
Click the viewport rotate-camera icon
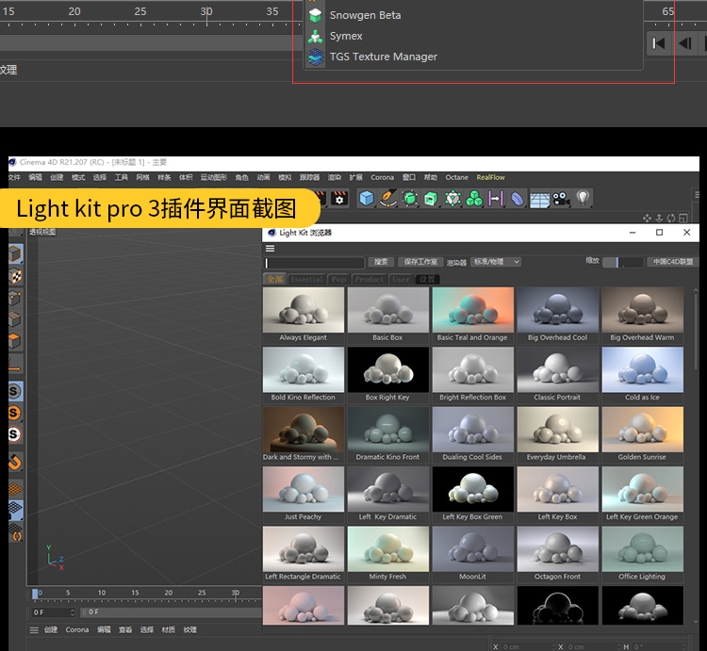[x=671, y=218]
